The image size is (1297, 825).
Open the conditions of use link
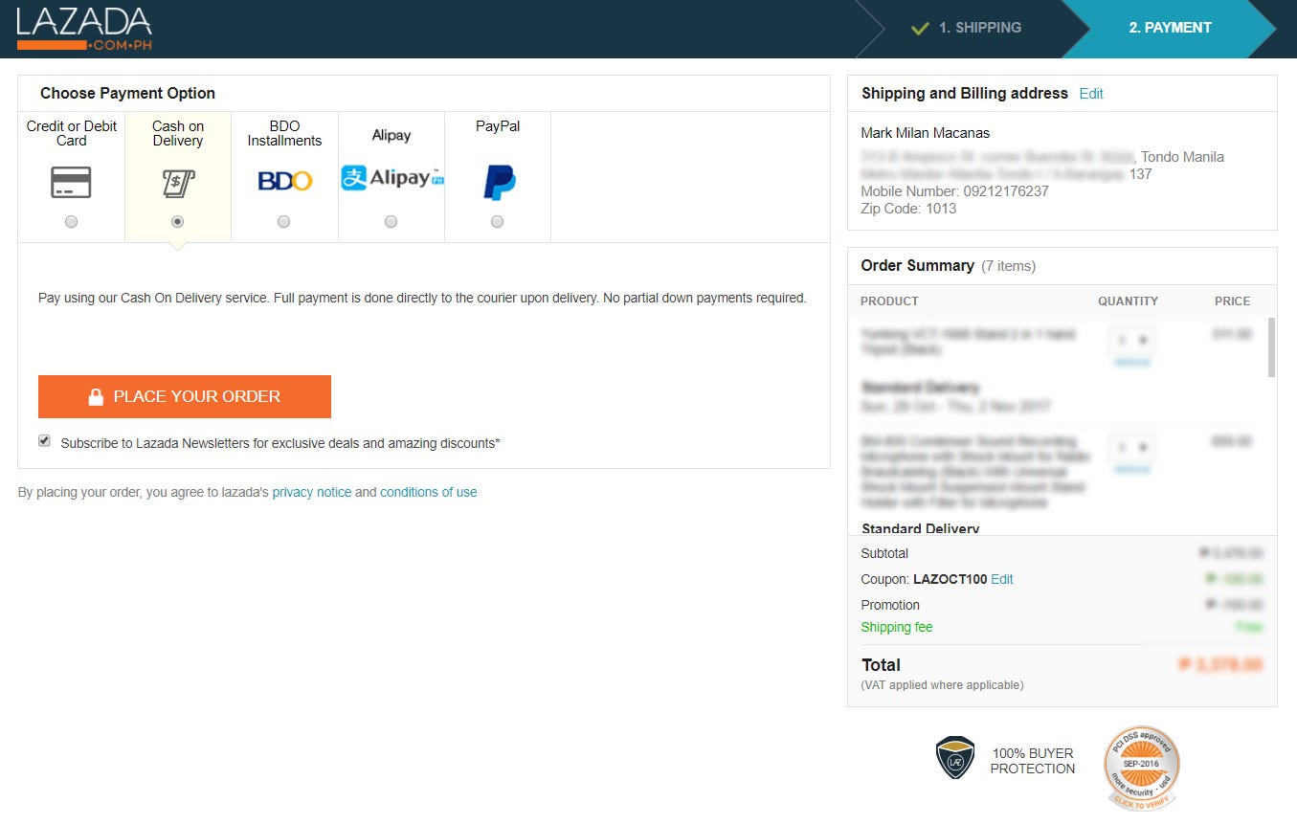(428, 492)
